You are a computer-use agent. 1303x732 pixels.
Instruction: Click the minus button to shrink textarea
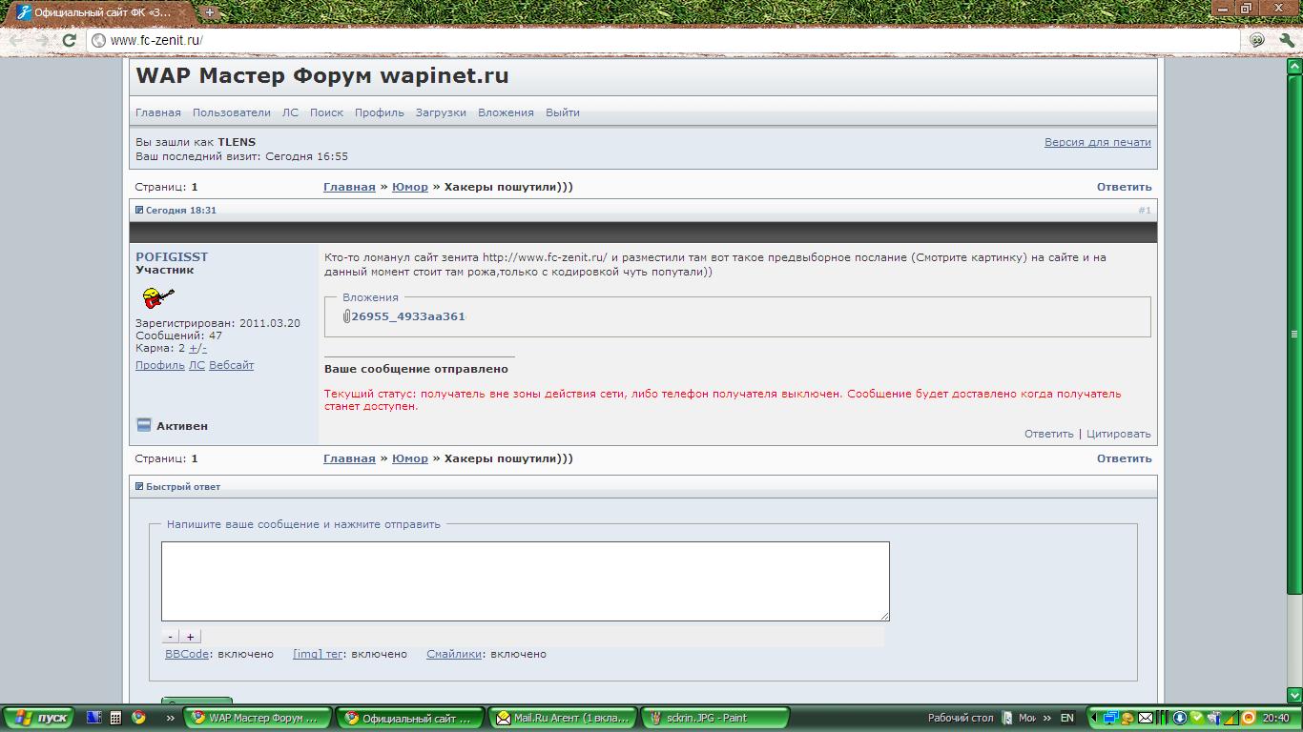tap(171, 637)
